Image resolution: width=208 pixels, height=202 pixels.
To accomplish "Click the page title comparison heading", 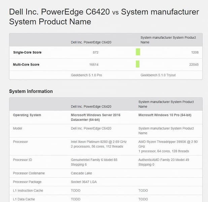I will tap(104, 17).
